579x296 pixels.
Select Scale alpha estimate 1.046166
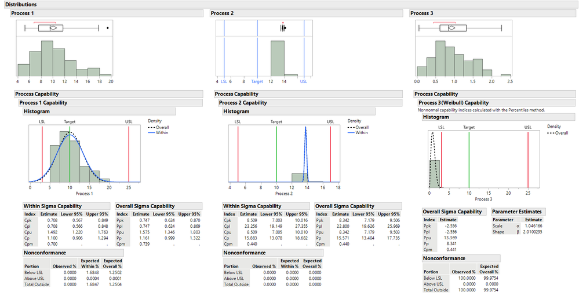533,226
